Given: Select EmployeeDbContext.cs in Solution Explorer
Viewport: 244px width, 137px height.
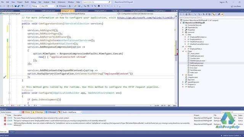Looking at the screenshot, I should 198,37.
